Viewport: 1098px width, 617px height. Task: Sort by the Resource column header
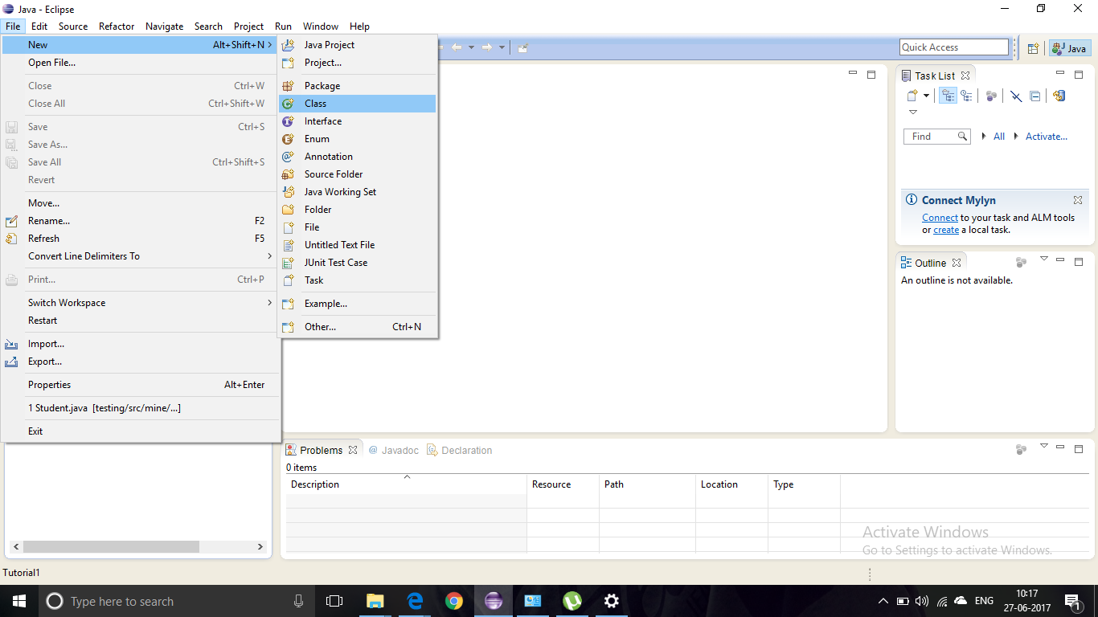(x=563, y=484)
